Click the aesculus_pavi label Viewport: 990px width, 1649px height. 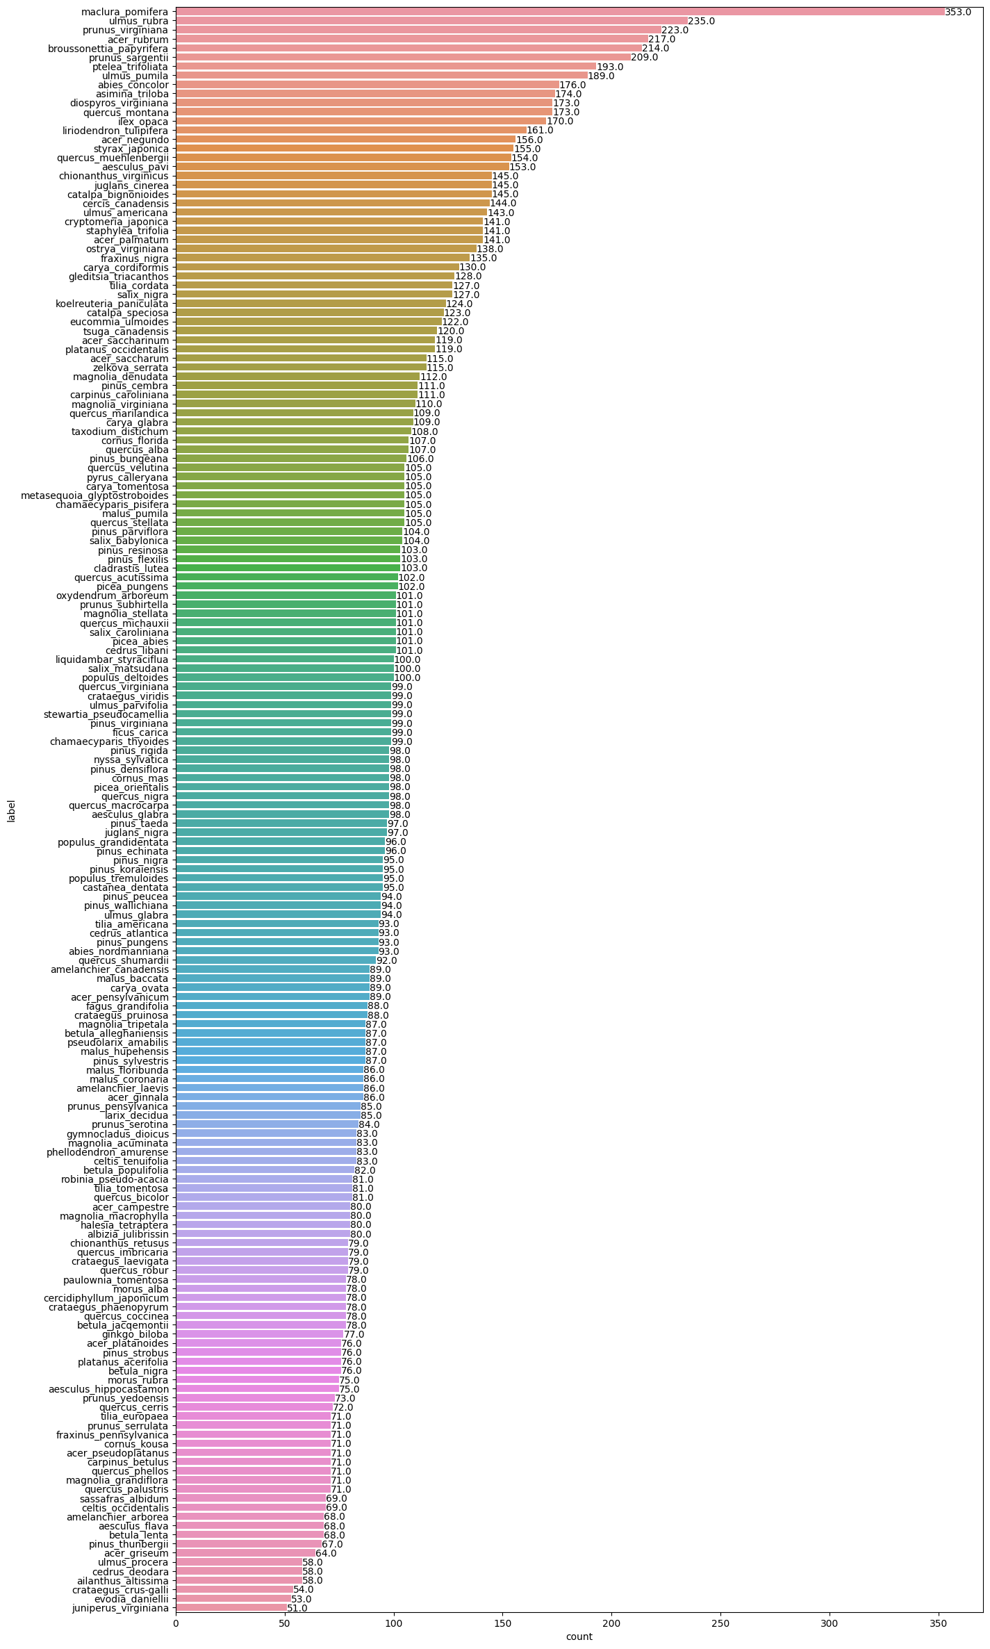(135, 167)
